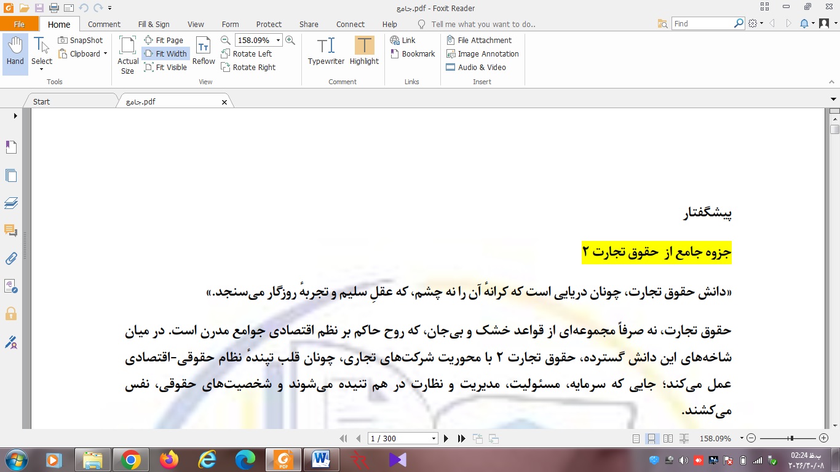840x472 pixels.
Task: Select Facing pages view in status bar
Action: [668, 438]
